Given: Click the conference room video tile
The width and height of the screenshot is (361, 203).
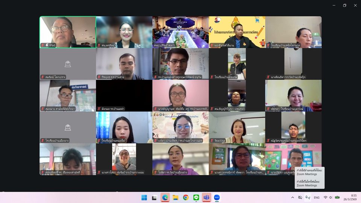Looking at the screenshot, I should [x=180, y=32].
